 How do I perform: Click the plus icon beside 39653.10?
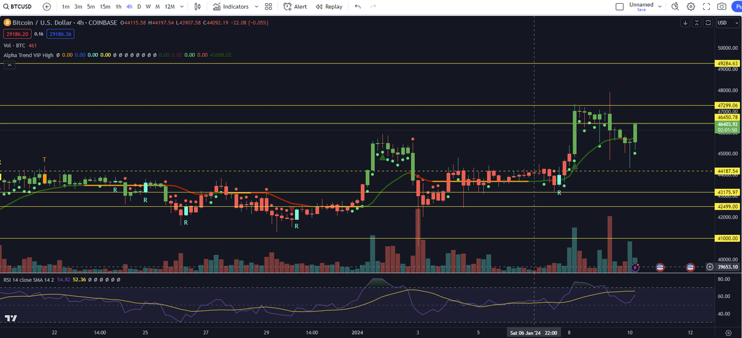pos(710,267)
